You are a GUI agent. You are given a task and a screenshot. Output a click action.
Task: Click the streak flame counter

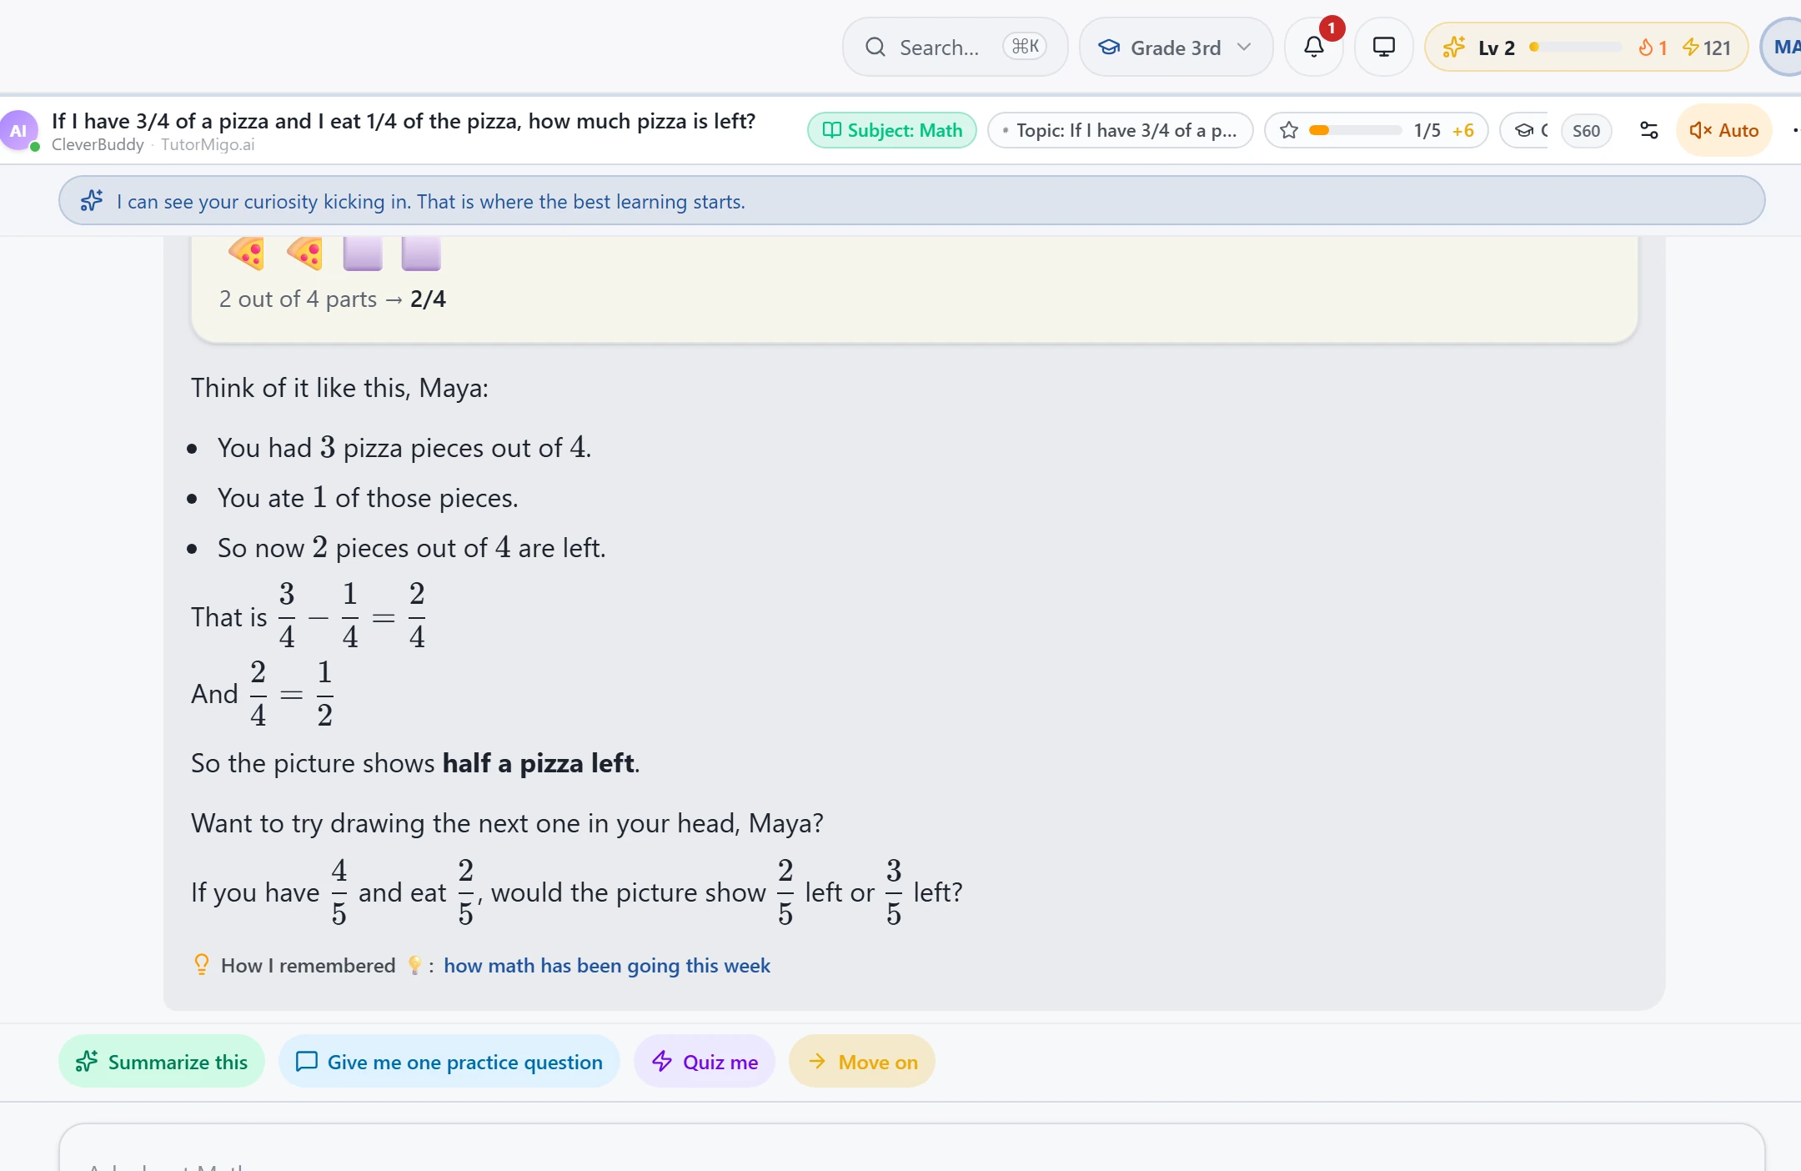point(1653,48)
